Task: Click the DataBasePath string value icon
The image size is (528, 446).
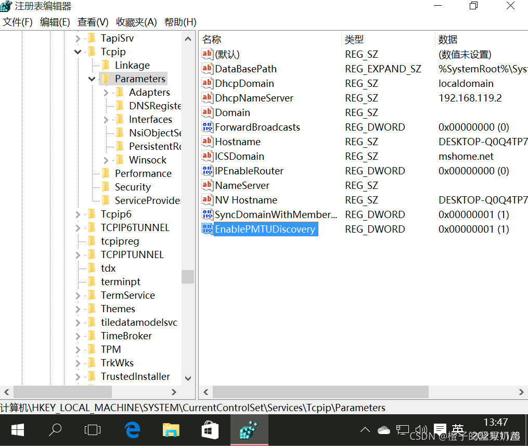Action: tap(207, 68)
